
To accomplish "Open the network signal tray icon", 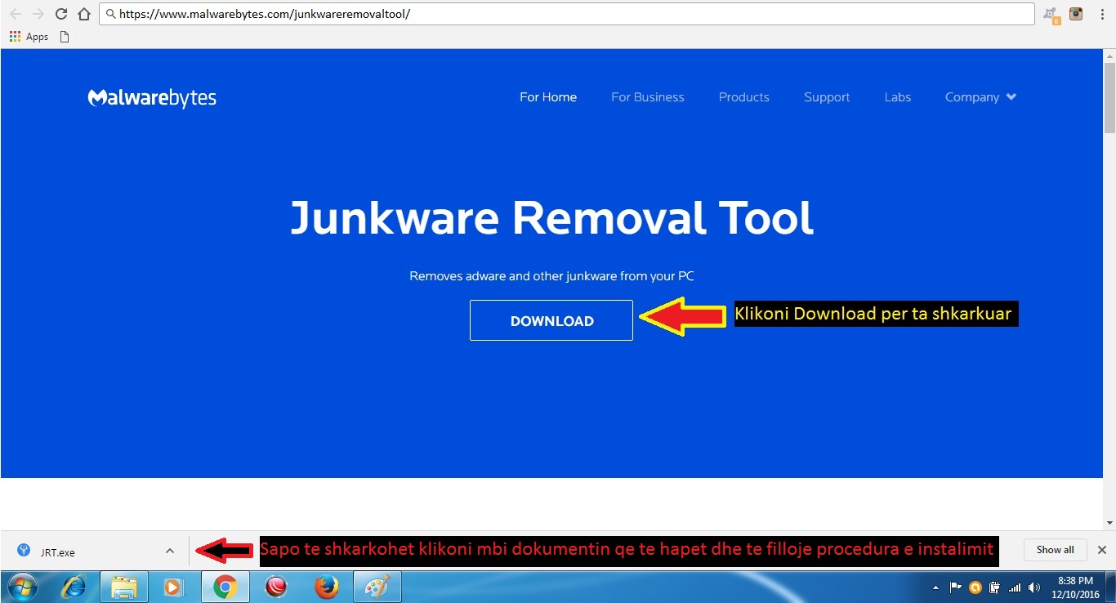I will click(1015, 587).
